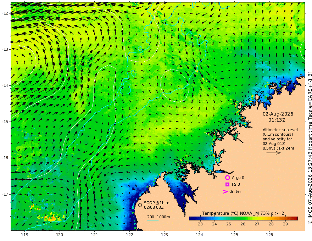312x241 pixels.
Task: Click the orange warm patch near 120E
Action: click(x=52, y=218)
